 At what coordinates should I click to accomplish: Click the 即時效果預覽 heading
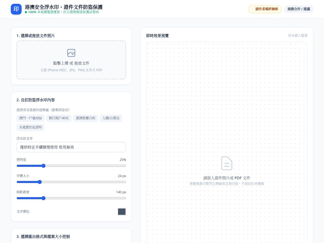157,36
